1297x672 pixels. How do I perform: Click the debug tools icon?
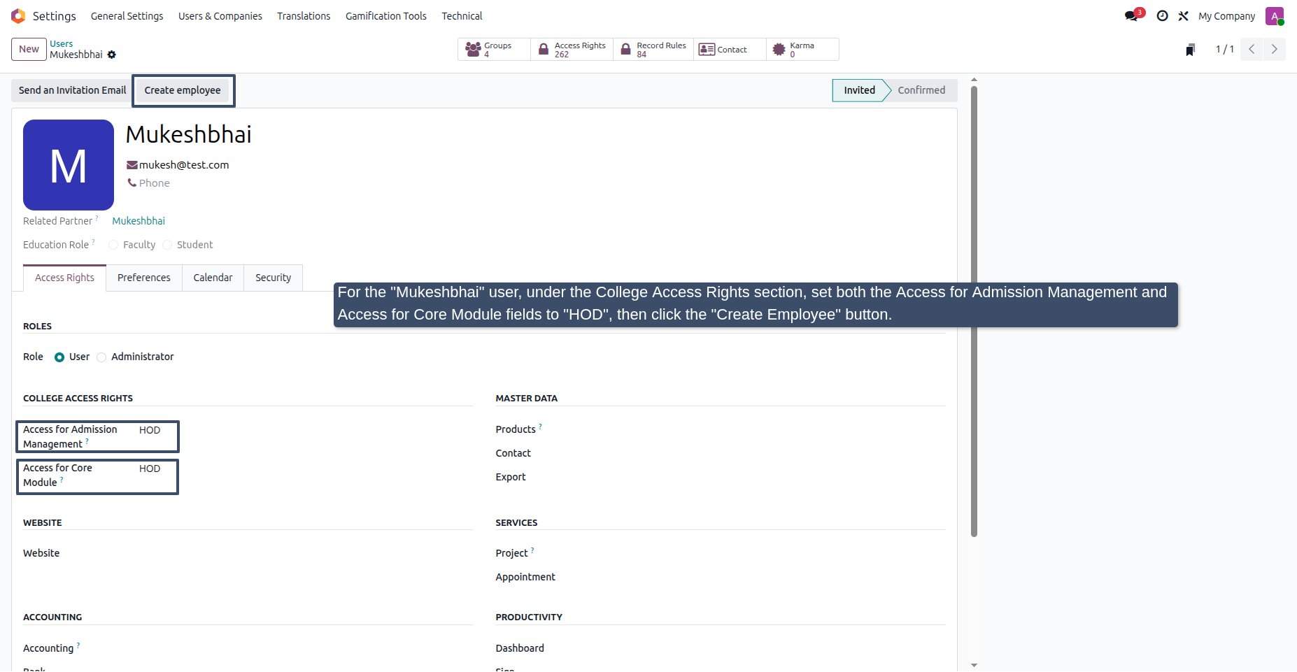pos(1183,15)
